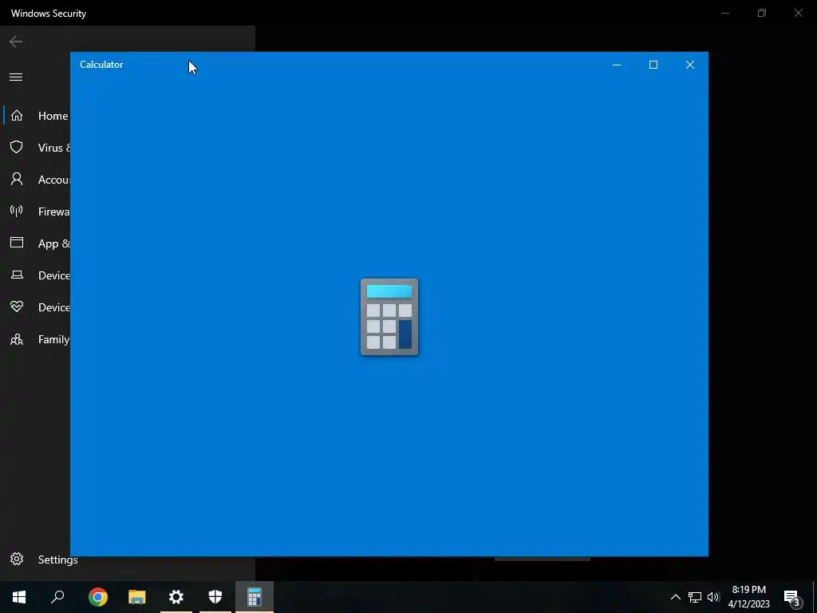Screen dimensions: 817x613
Task: Open network status tray icon
Action: 695,597
